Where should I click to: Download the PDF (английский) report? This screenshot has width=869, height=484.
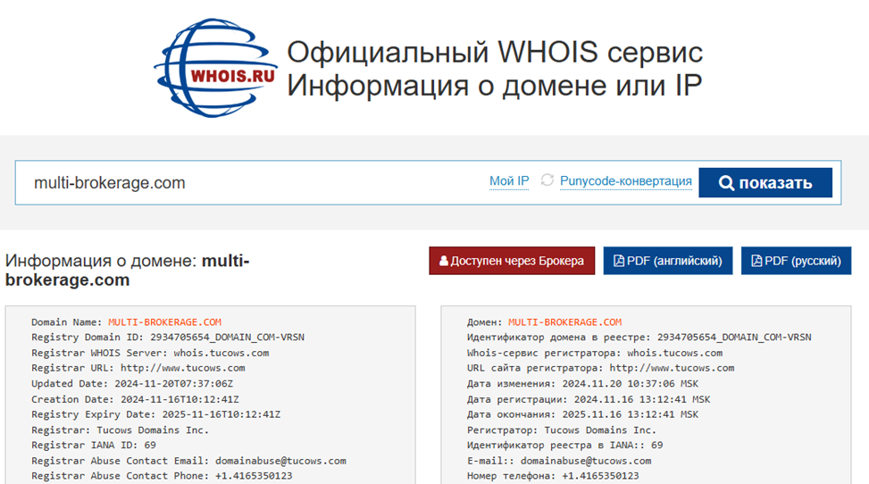click(668, 261)
